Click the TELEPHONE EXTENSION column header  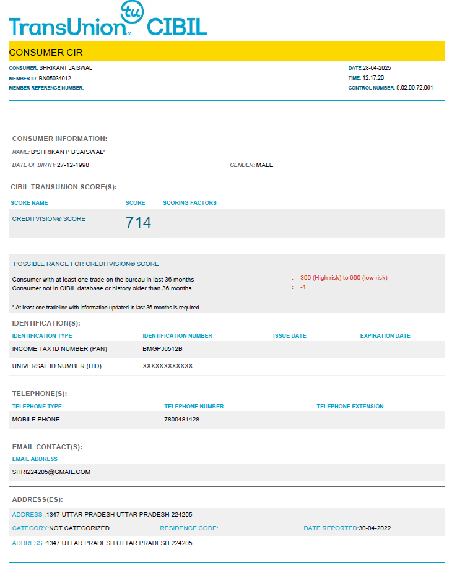coord(350,407)
